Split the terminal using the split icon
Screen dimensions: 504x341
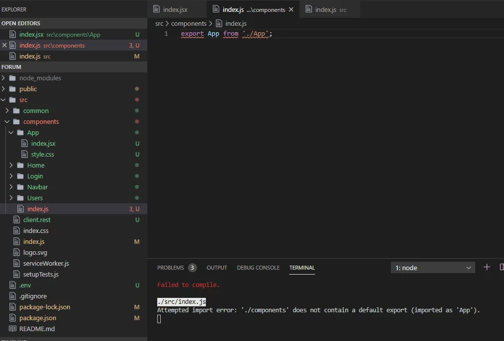click(x=502, y=267)
